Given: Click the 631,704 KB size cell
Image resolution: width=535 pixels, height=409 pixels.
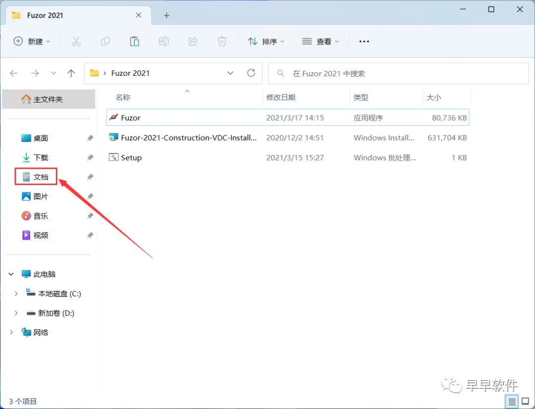Looking at the screenshot, I should click(x=447, y=138).
